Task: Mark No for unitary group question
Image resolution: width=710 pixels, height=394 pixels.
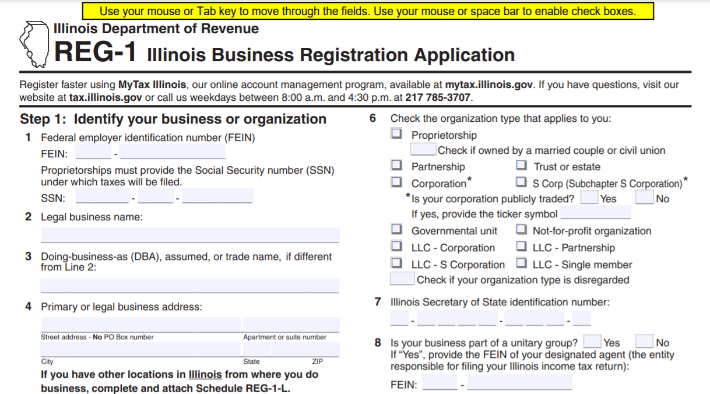Action: pos(644,342)
